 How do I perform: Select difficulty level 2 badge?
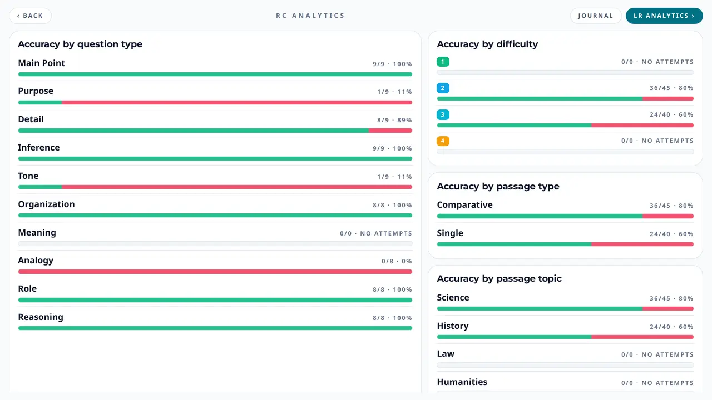tap(443, 88)
